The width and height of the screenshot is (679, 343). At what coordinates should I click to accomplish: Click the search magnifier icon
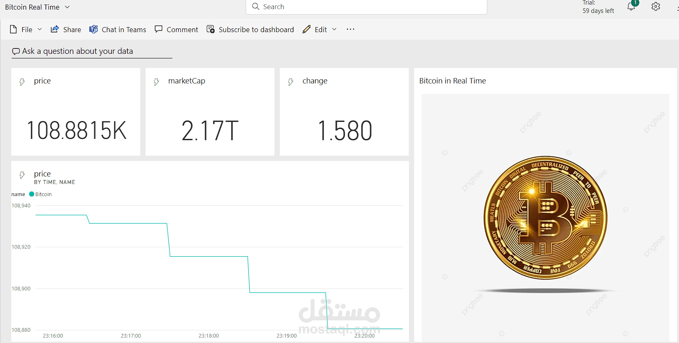point(256,6)
